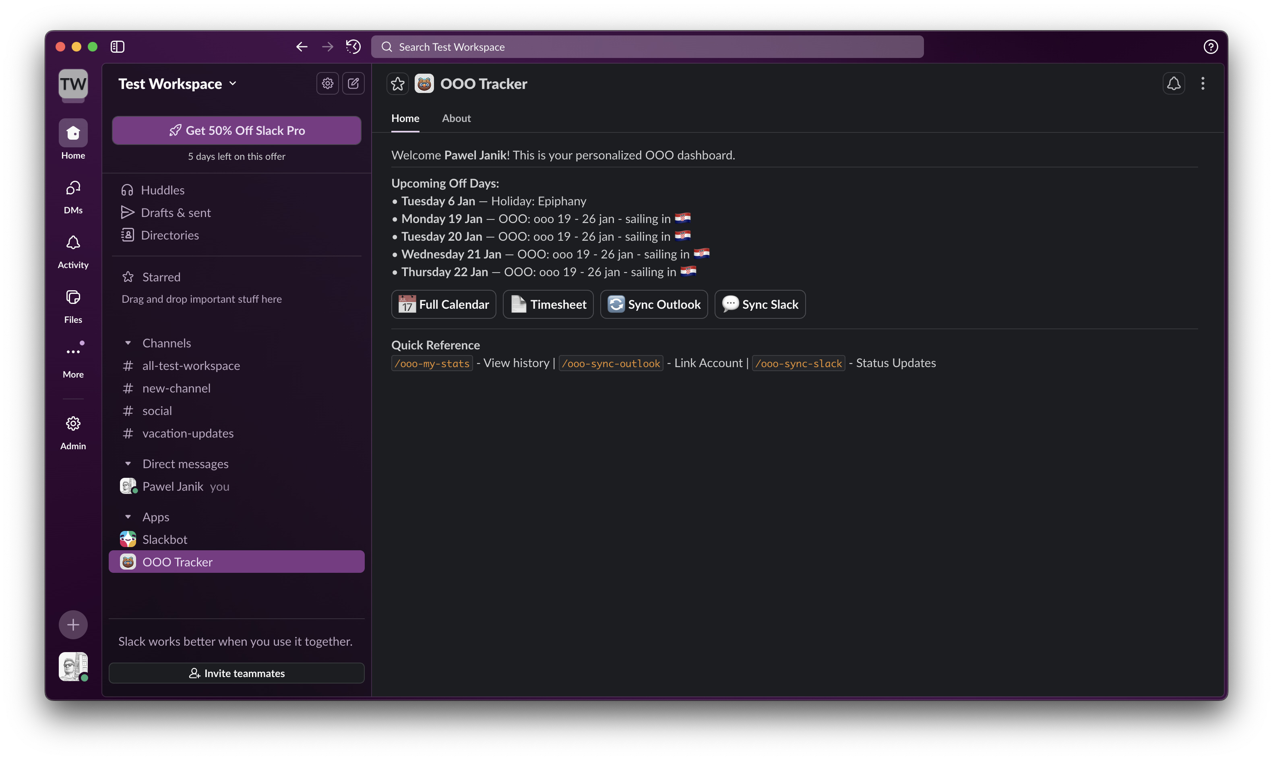Toggle notifications for OOO Tracker
Screen dimensions: 1273x760
coord(1174,83)
